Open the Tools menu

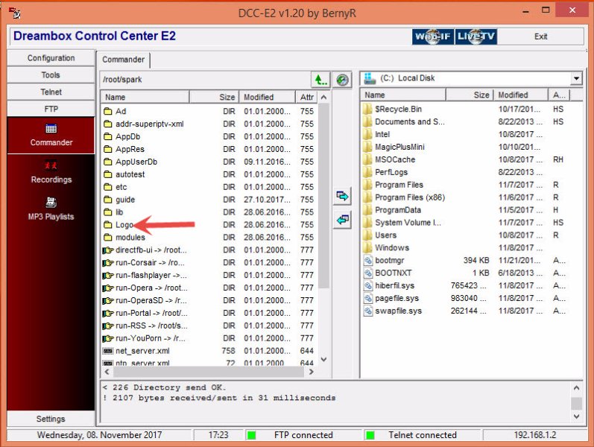pyautogui.click(x=51, y=75)
